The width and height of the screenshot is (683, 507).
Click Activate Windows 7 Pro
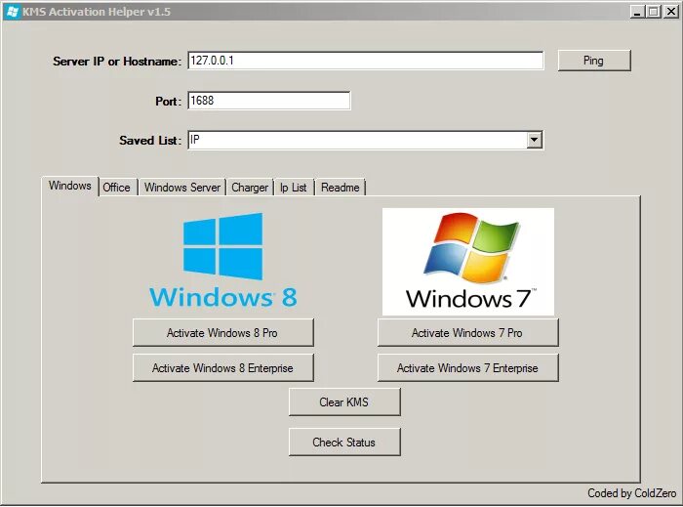click(467, 332)
